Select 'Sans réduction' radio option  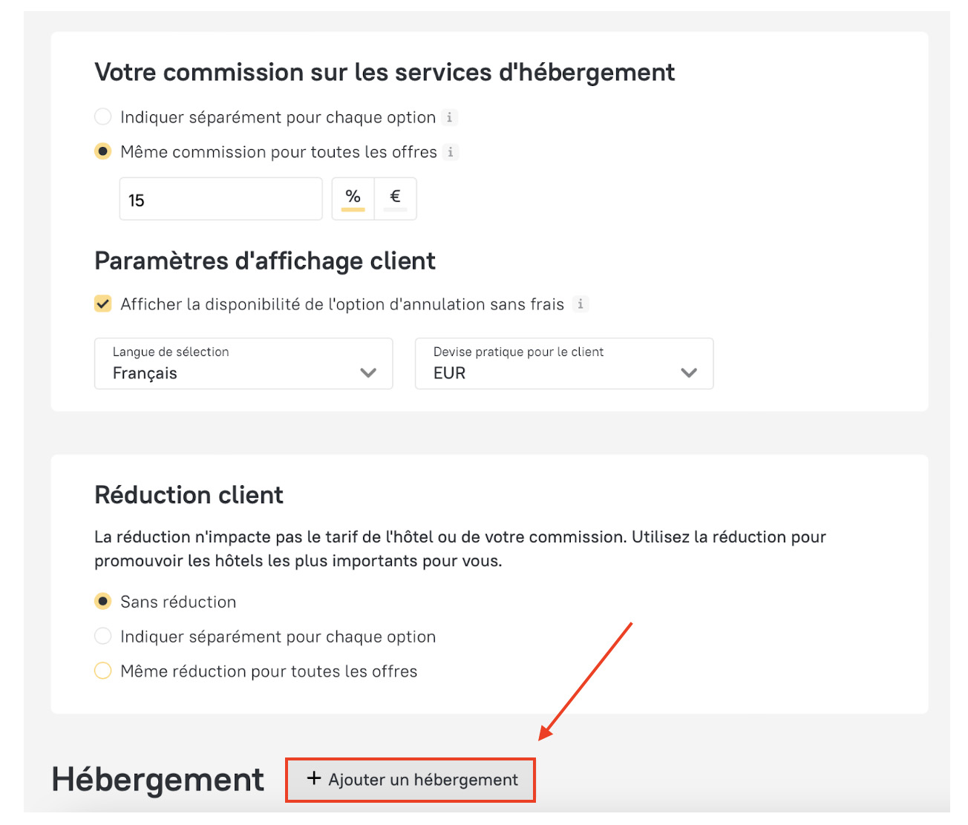point(103,602)
